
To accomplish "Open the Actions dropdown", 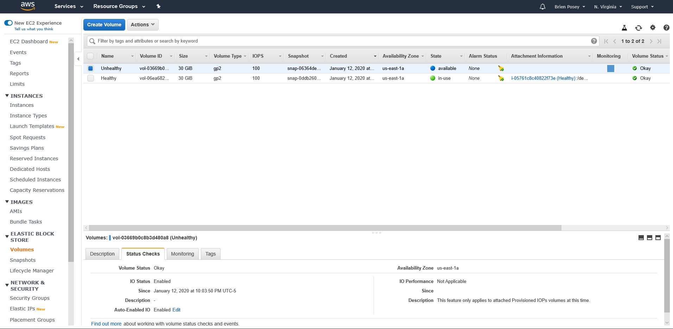I will coord(143,25).
